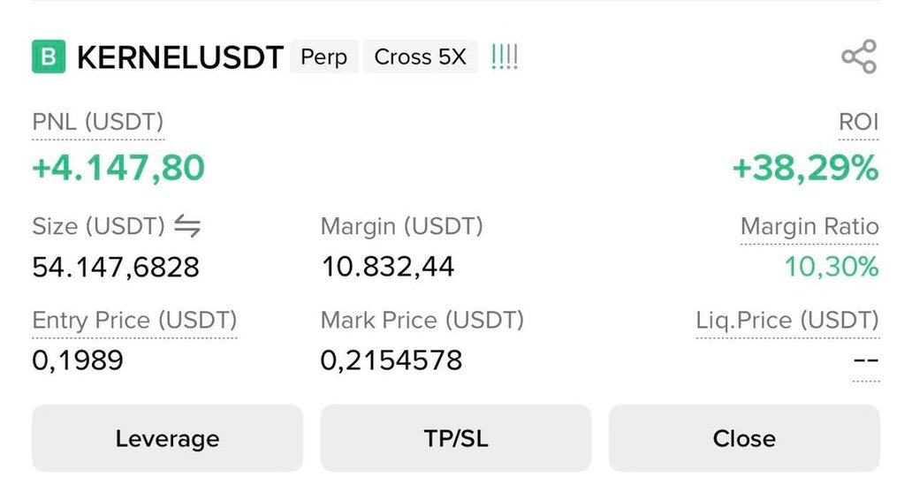The width and height of the screenshot is (912, 477).
Task: Open the Leverage settings
Action: pyautogui.click(x=167, y=438)
